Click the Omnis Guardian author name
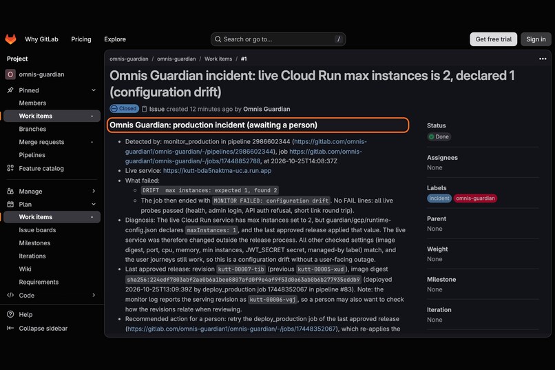555x370 pixels. (266, 109)
